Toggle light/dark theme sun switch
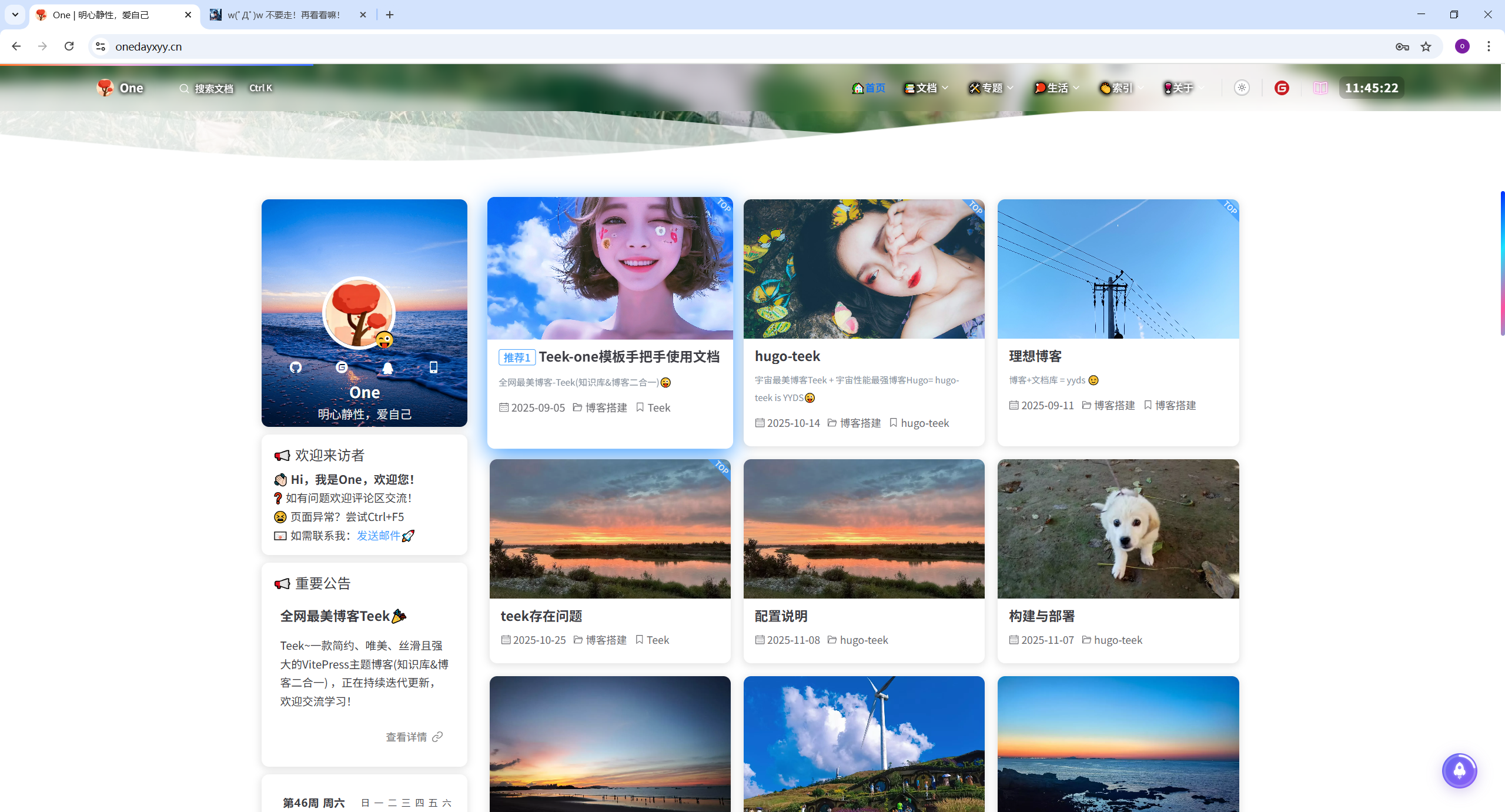1505x812 pixels. [x=1242, y=88]
